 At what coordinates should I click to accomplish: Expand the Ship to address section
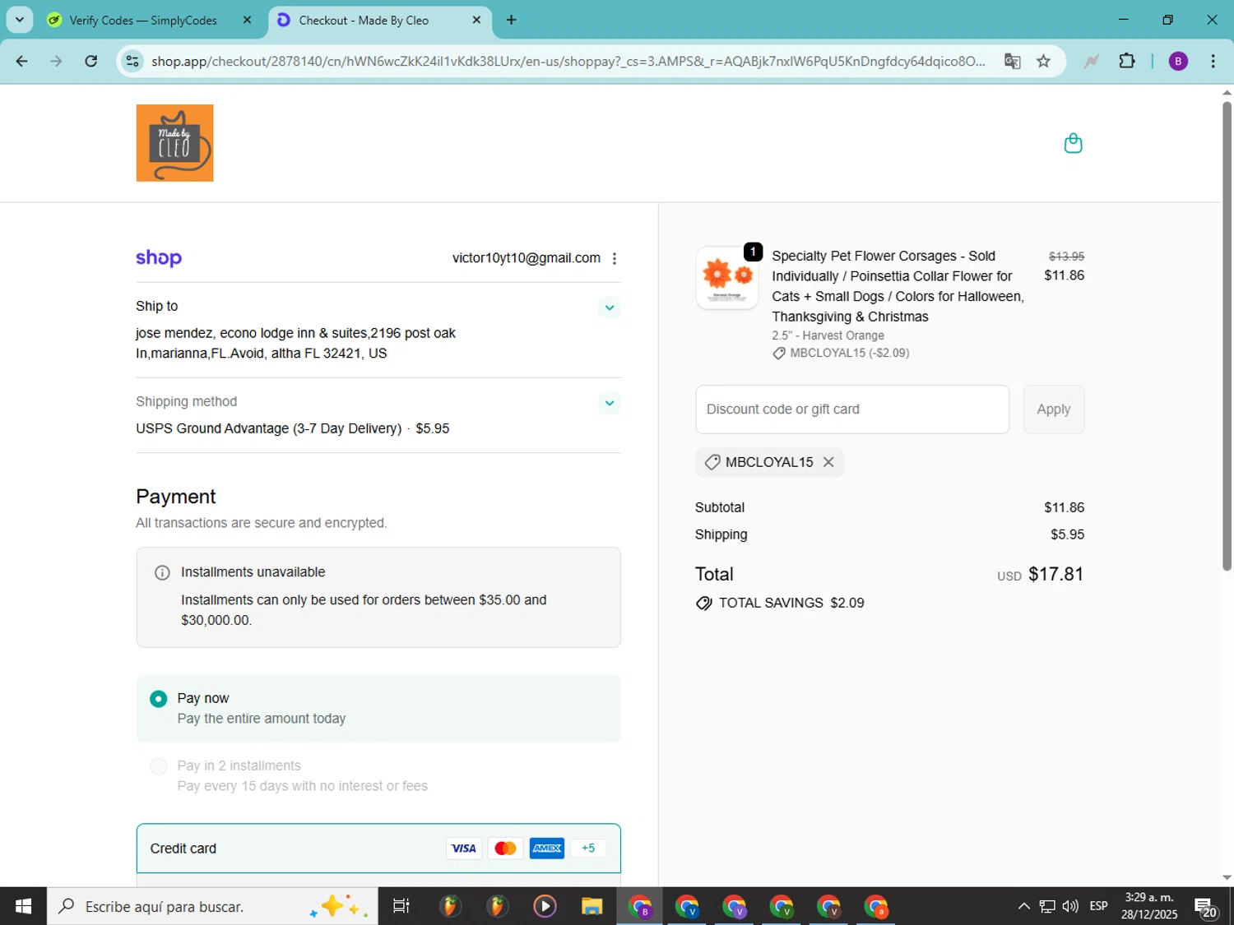click(610, 308)
